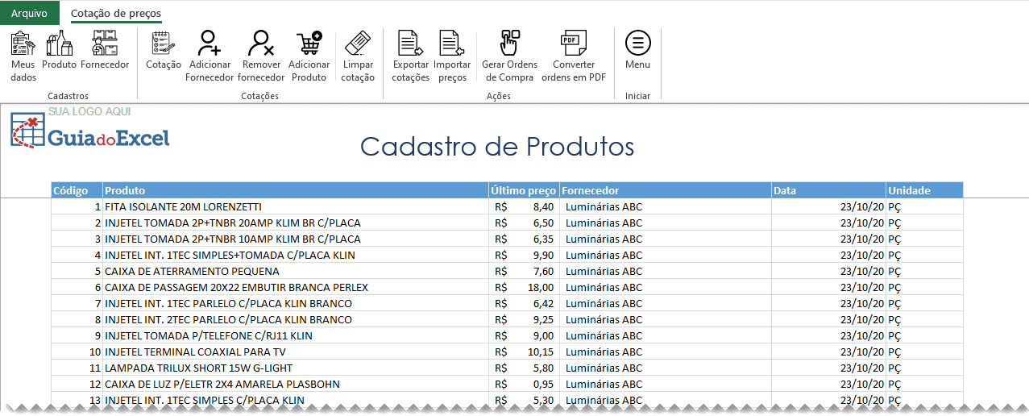Click price cell 18,00
1029x416 pixels.
point(524,287)
